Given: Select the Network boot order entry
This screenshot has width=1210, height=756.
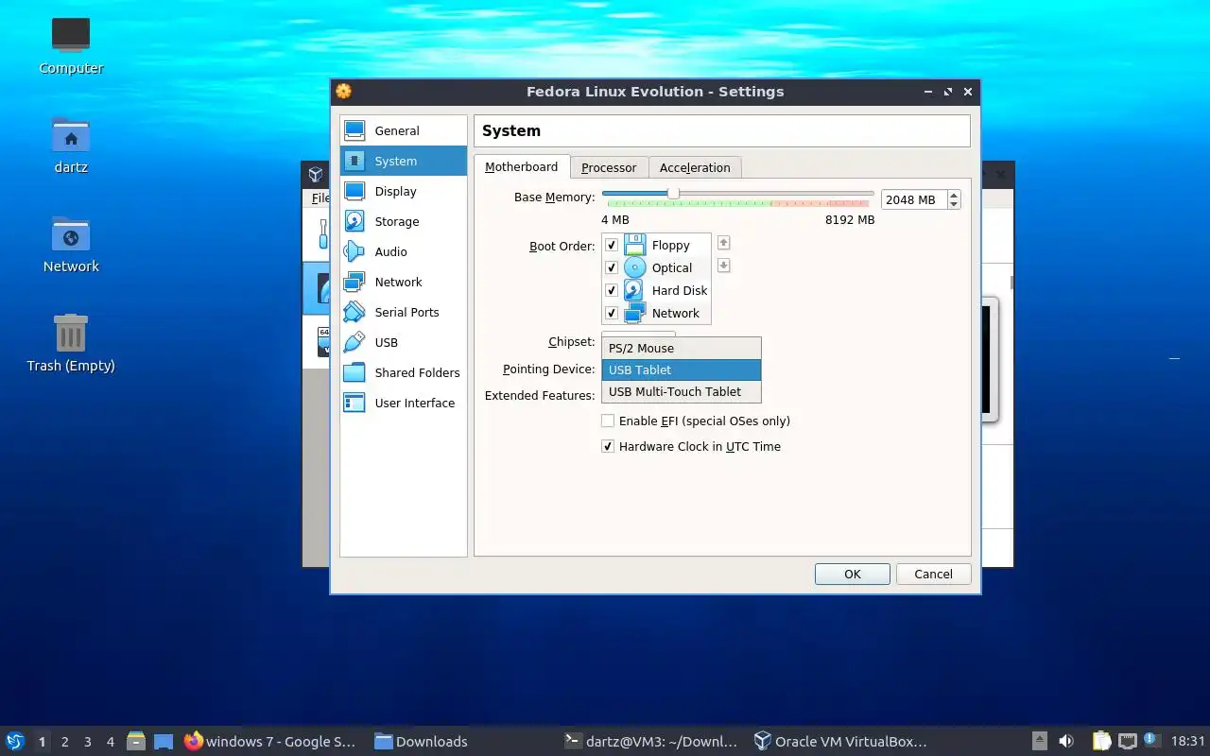Looking at the screenshot, I should pos(656,313).
